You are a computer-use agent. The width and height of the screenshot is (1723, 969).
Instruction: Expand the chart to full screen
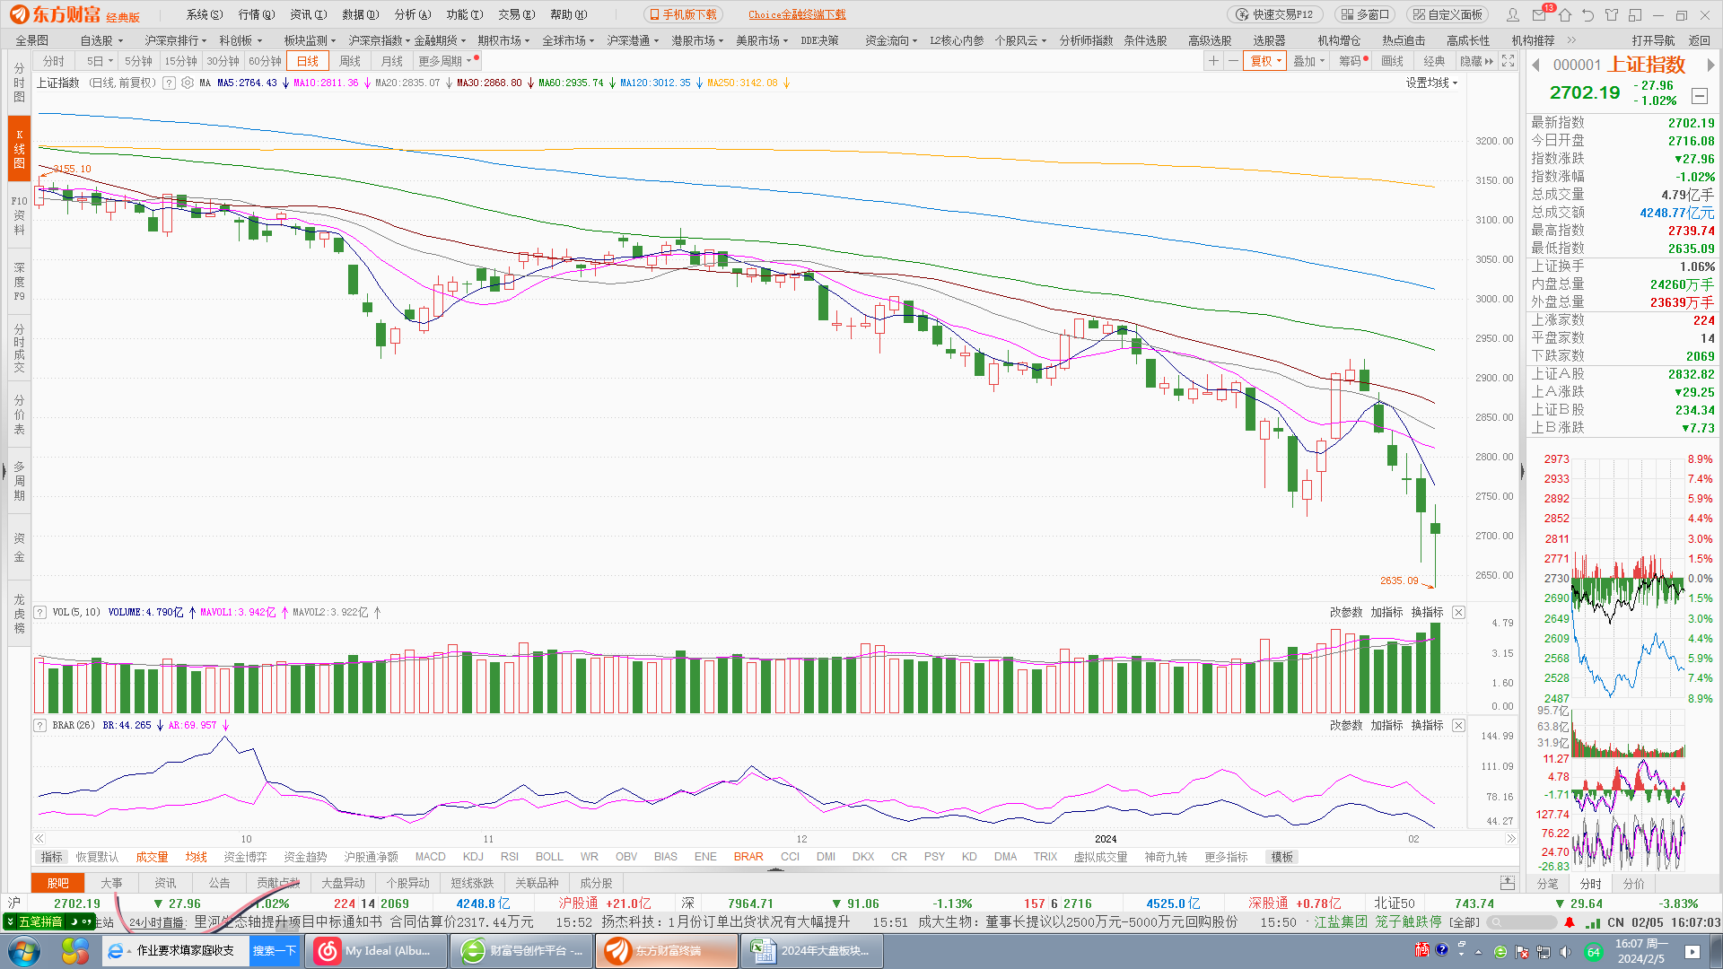click(x=1509, y=61)
